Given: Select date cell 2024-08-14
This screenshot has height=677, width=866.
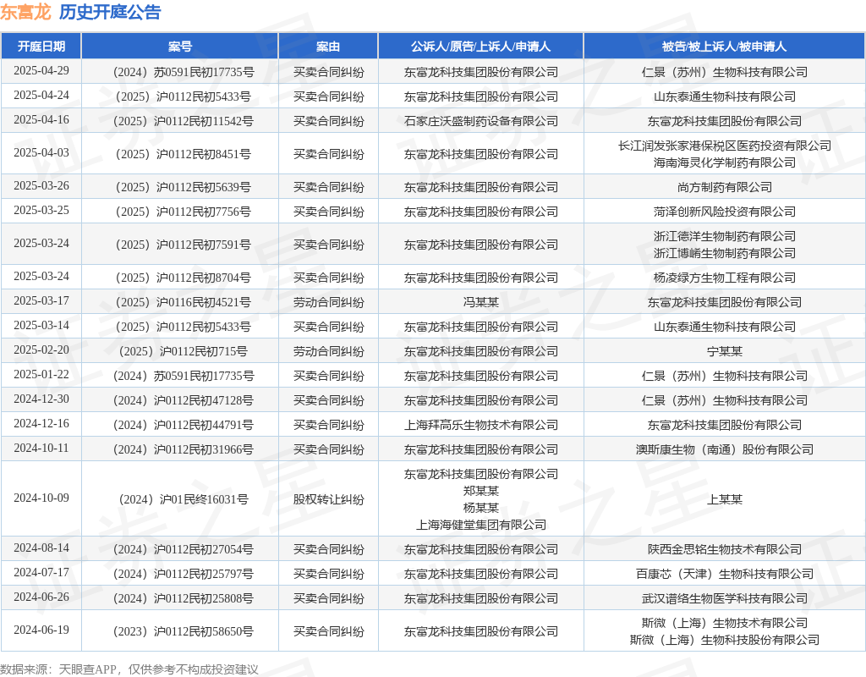Looking at the screenshot, I should tap(41, 548).
